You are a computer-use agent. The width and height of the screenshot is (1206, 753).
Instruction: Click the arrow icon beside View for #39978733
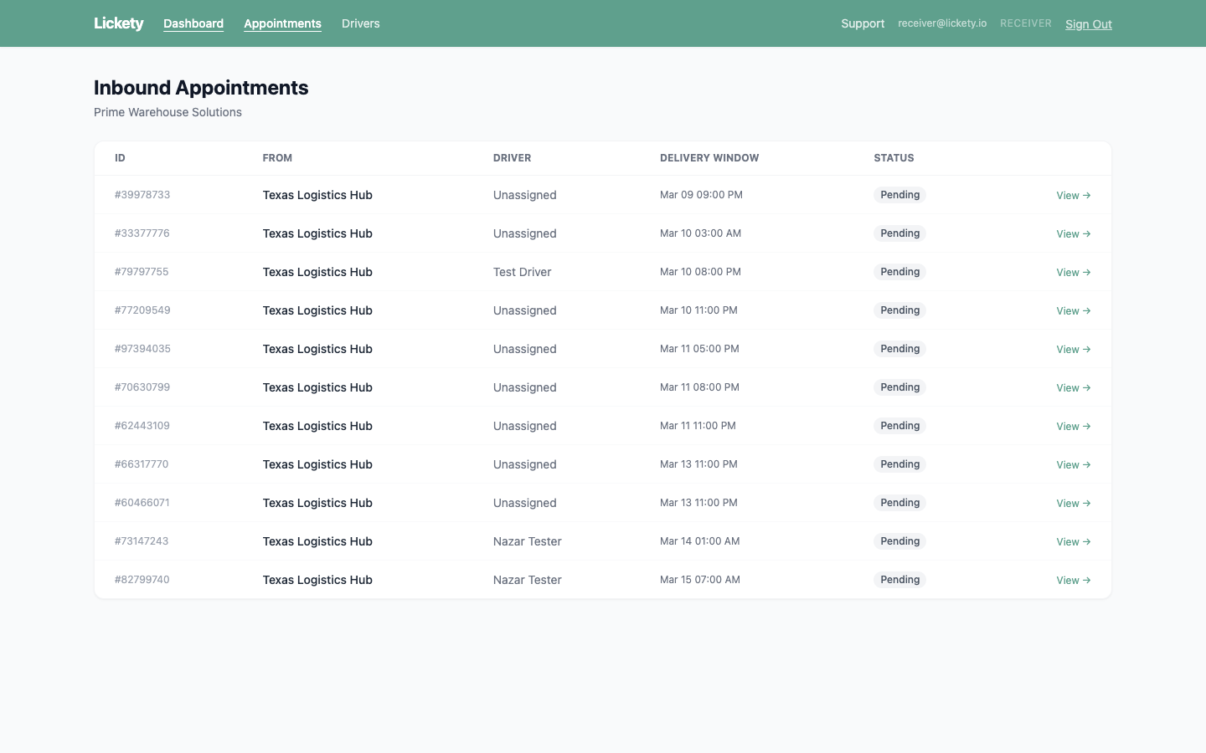(1086, 195)
